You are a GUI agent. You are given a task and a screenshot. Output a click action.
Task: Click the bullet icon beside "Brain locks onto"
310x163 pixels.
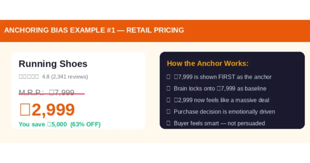pyautogui.click(x=168, y=88)
